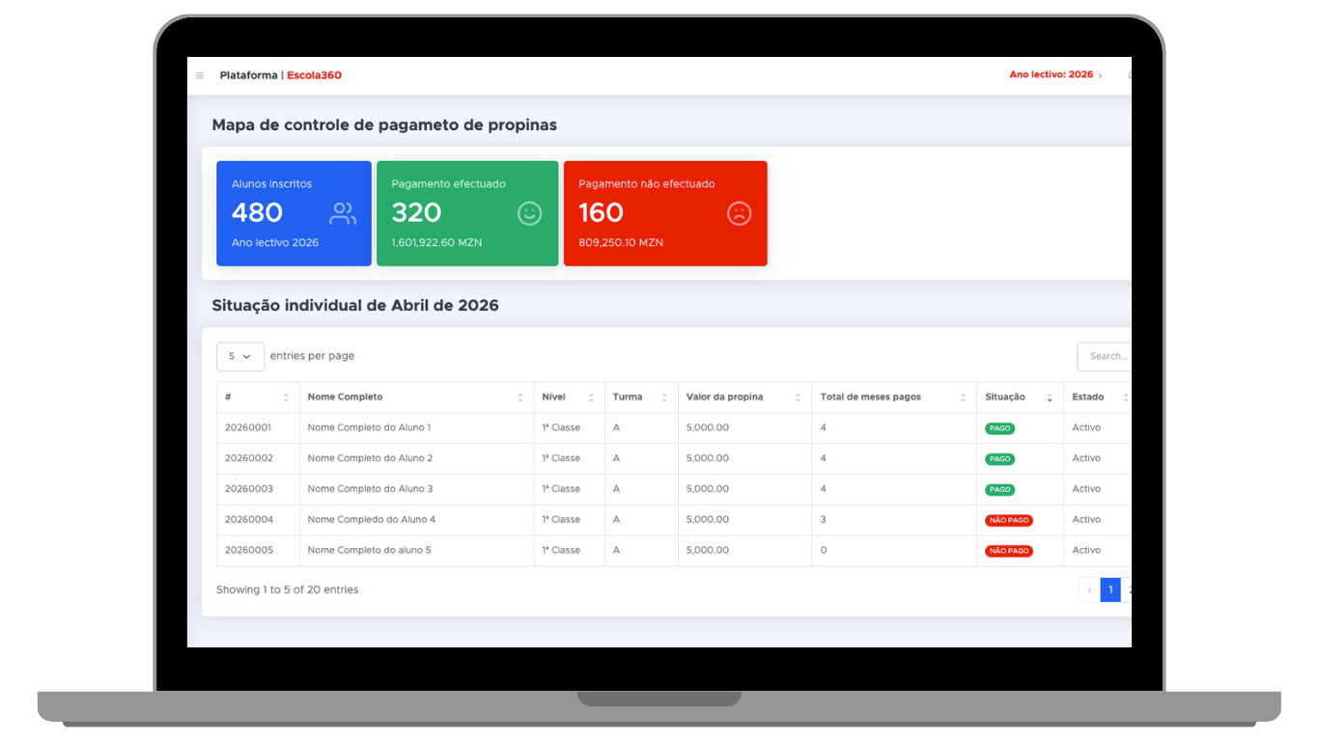Go to pagination page 1
Viewport: 1319px width, 741px height.
tap(1110, 590)
